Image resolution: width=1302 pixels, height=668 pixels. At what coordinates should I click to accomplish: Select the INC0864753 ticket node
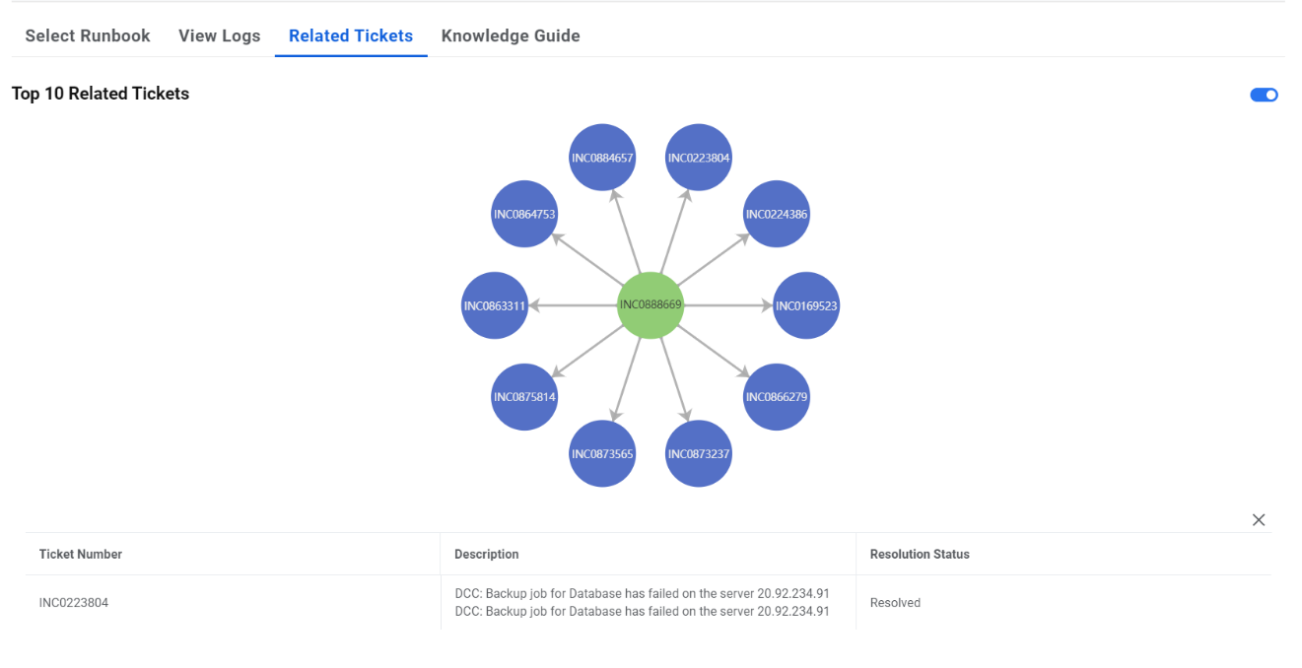tap(524, 214)
